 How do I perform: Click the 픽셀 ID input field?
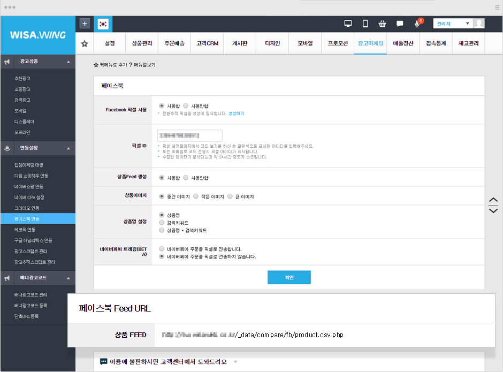pyautogui.click(x=190, y=135)
